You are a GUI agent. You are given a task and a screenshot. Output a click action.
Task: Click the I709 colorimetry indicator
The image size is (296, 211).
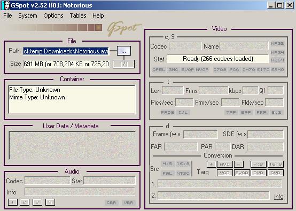(220, 69)
